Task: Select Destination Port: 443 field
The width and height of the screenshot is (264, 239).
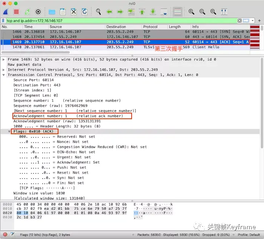Action: [x=37, y=85]
